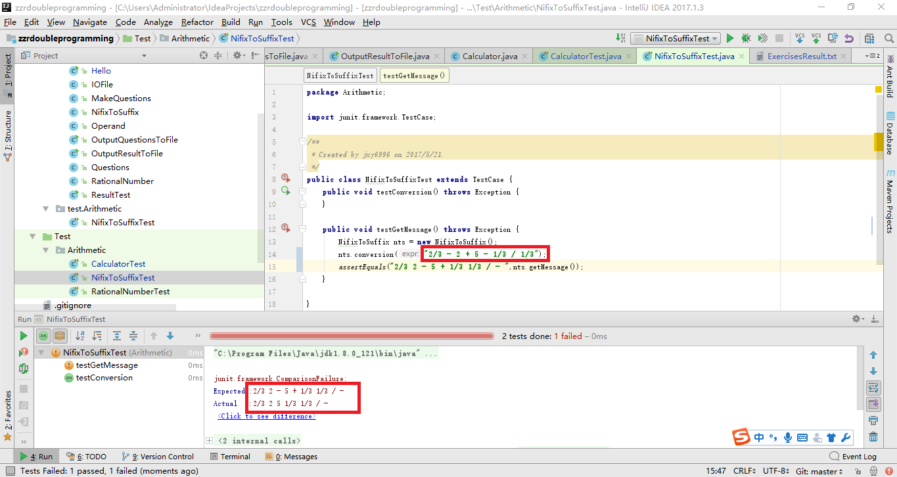Image resolution: width=897 pixels, height=477 pixels.
Task: Open Project Structure icon in toolbar
Action: pos(869,39)
